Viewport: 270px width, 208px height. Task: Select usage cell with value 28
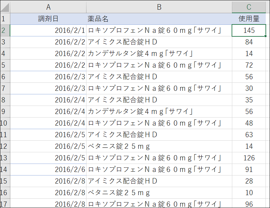[249, 181]
